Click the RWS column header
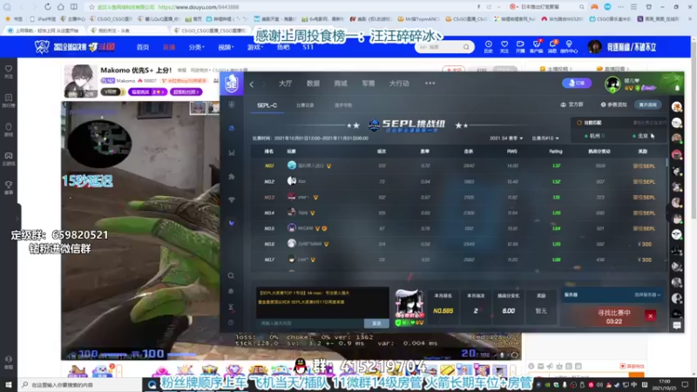The height and width of the screenshot is (392, 697). point(512,152)
